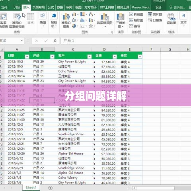191x191 pixels.
Task: Insert a scatter chart
Action: click(x=82, y=26)
